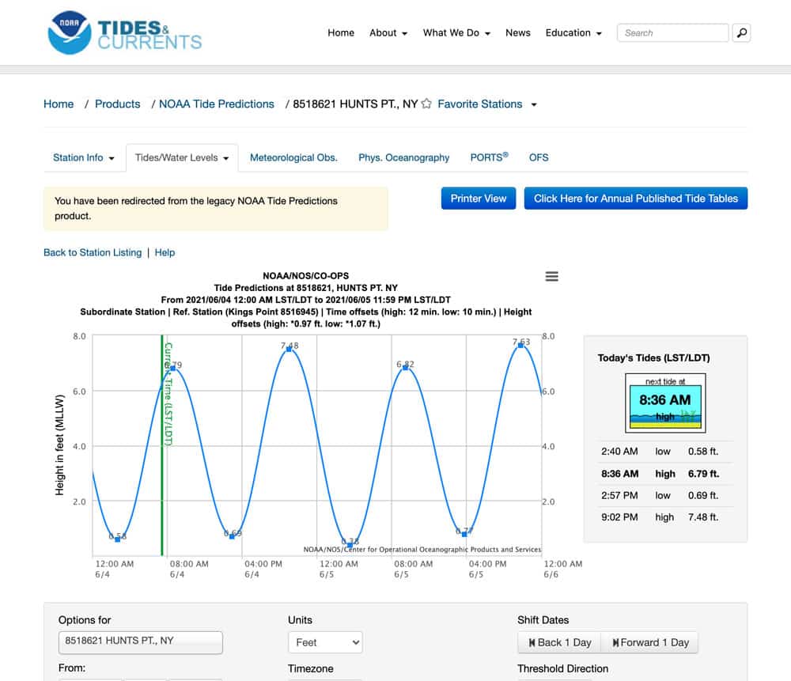Click the green Current Time marker line
This screenshot has width=791, height=681.
pos(162,445)
